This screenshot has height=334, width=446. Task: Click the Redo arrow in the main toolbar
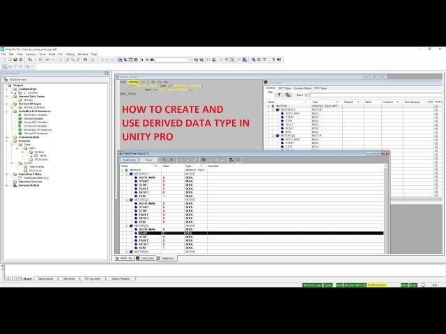pos(53,60)
